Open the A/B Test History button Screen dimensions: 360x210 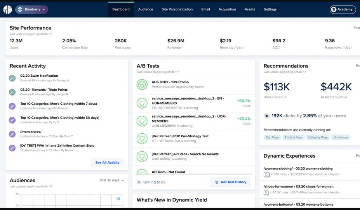230,182
